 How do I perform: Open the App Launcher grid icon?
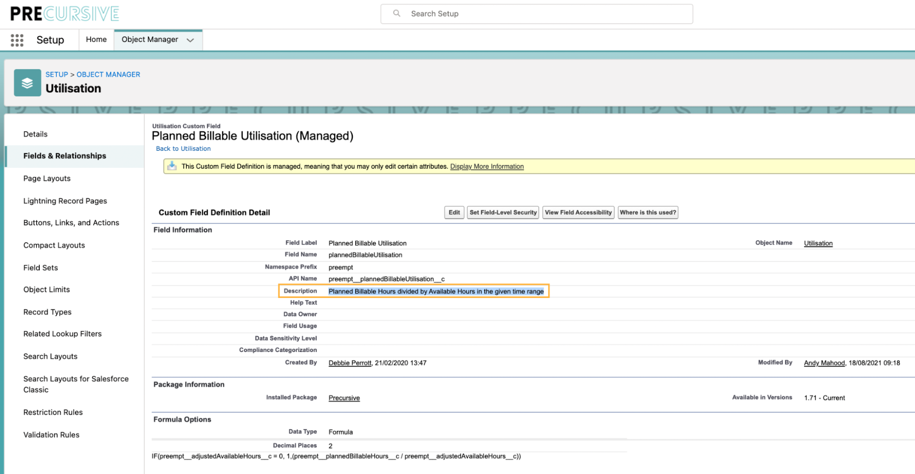[17, 40]
